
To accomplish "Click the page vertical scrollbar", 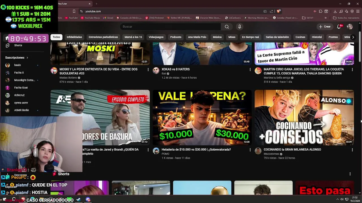I will pyautogui.click(x=360, y=47).
